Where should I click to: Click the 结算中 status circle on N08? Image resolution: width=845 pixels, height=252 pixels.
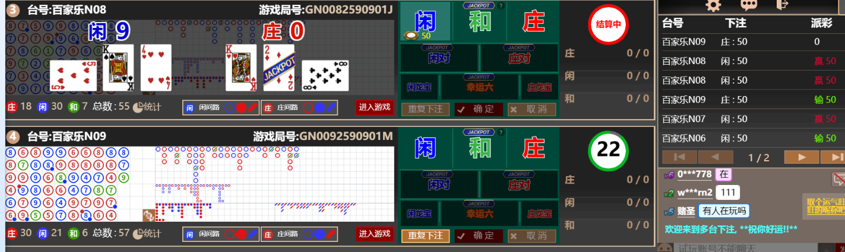(x=608, y=25)
